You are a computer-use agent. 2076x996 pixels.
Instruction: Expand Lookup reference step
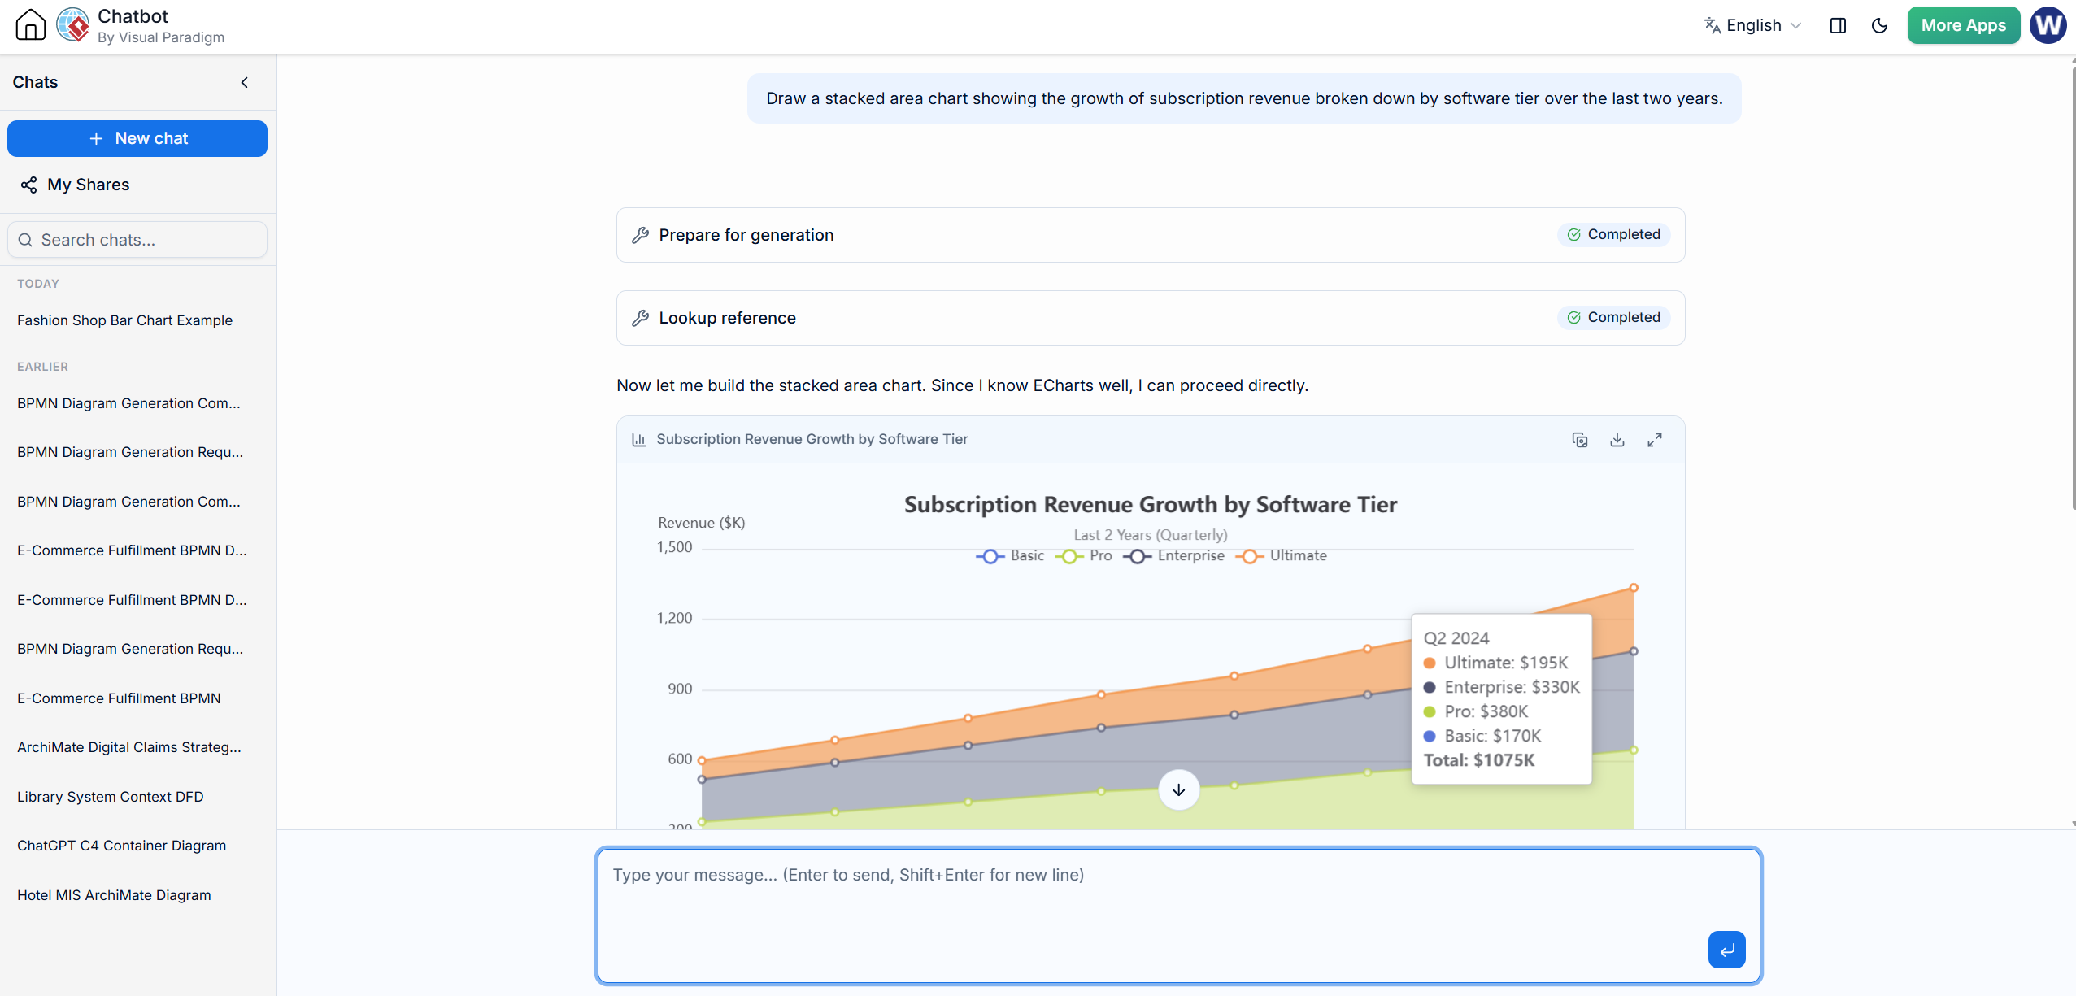1150,318
